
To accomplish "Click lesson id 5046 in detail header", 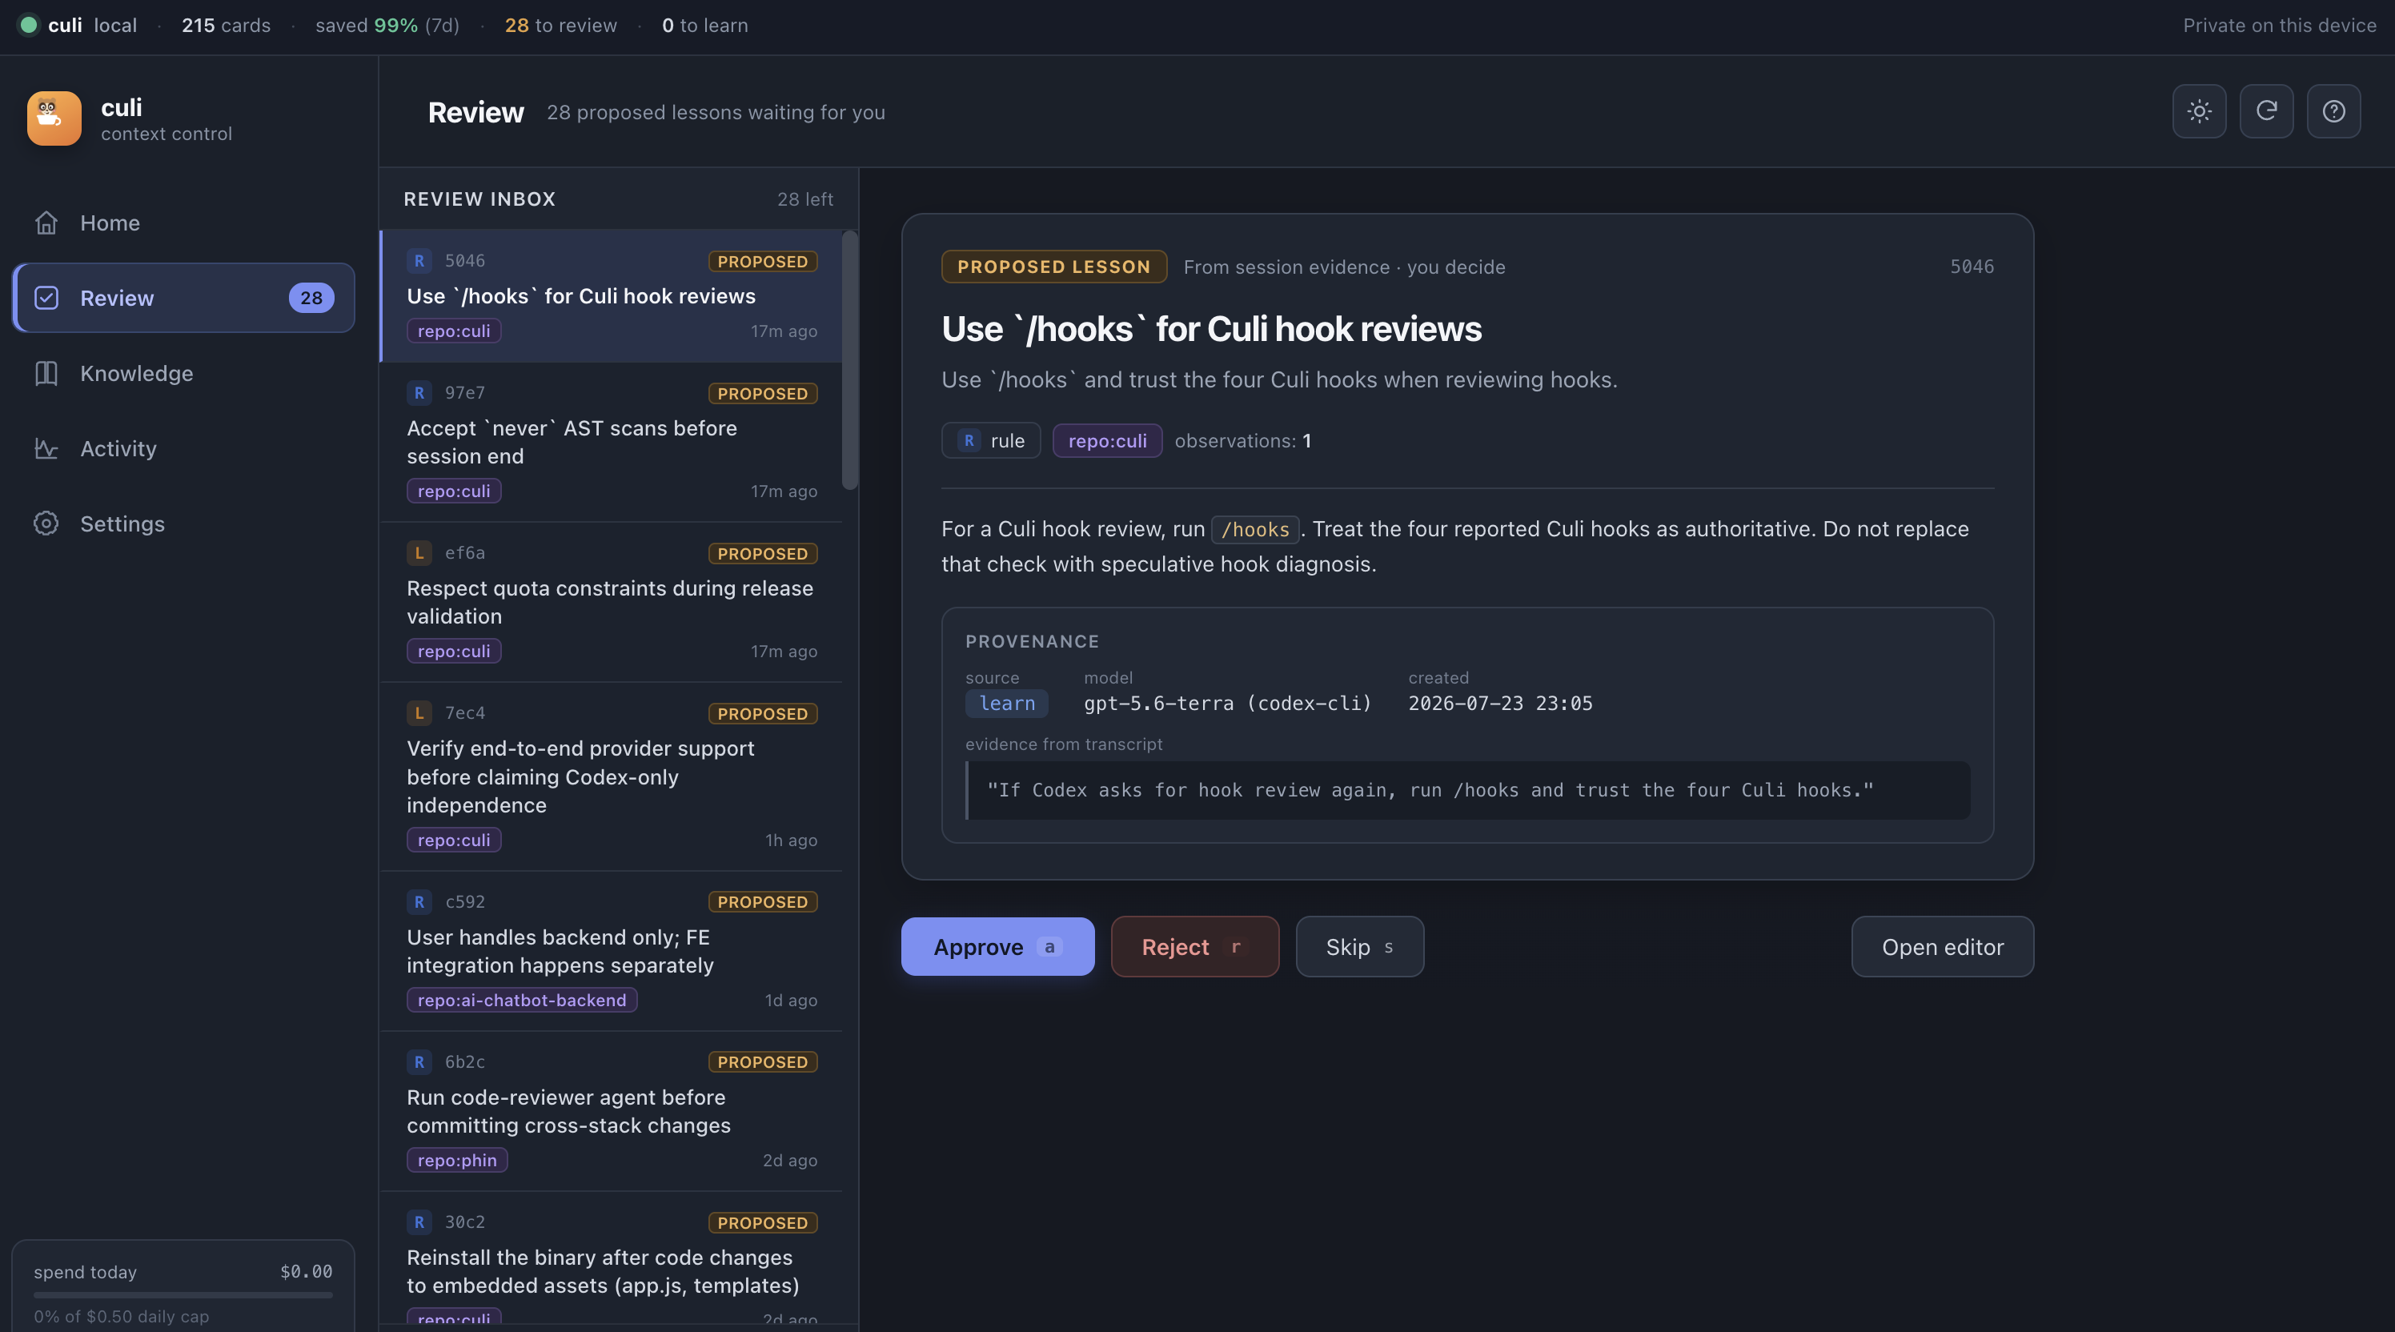I will pyautogui.click(x=1972, y=267).
